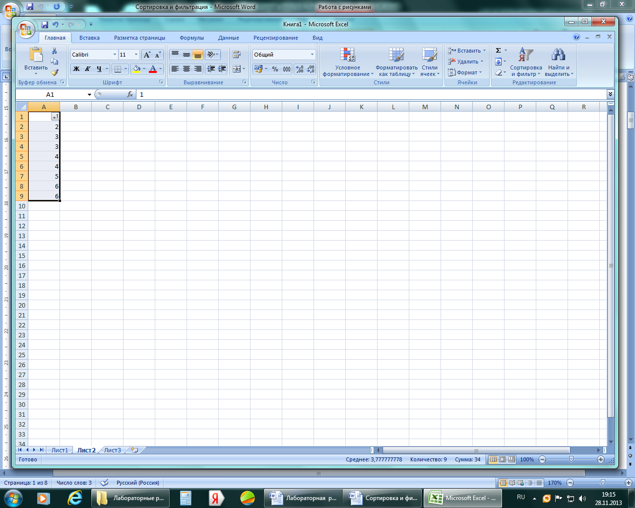Toggle italic К formatting

[87, 69]
